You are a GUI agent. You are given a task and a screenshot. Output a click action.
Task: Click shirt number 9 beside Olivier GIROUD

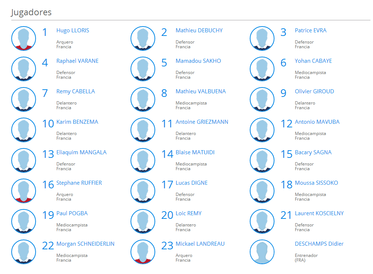(x=283, y=93)
